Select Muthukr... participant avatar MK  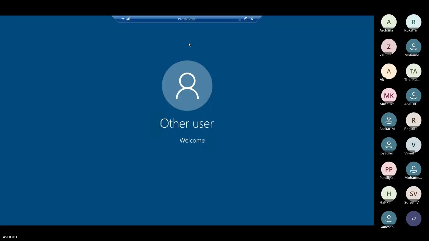pos(389,96)
